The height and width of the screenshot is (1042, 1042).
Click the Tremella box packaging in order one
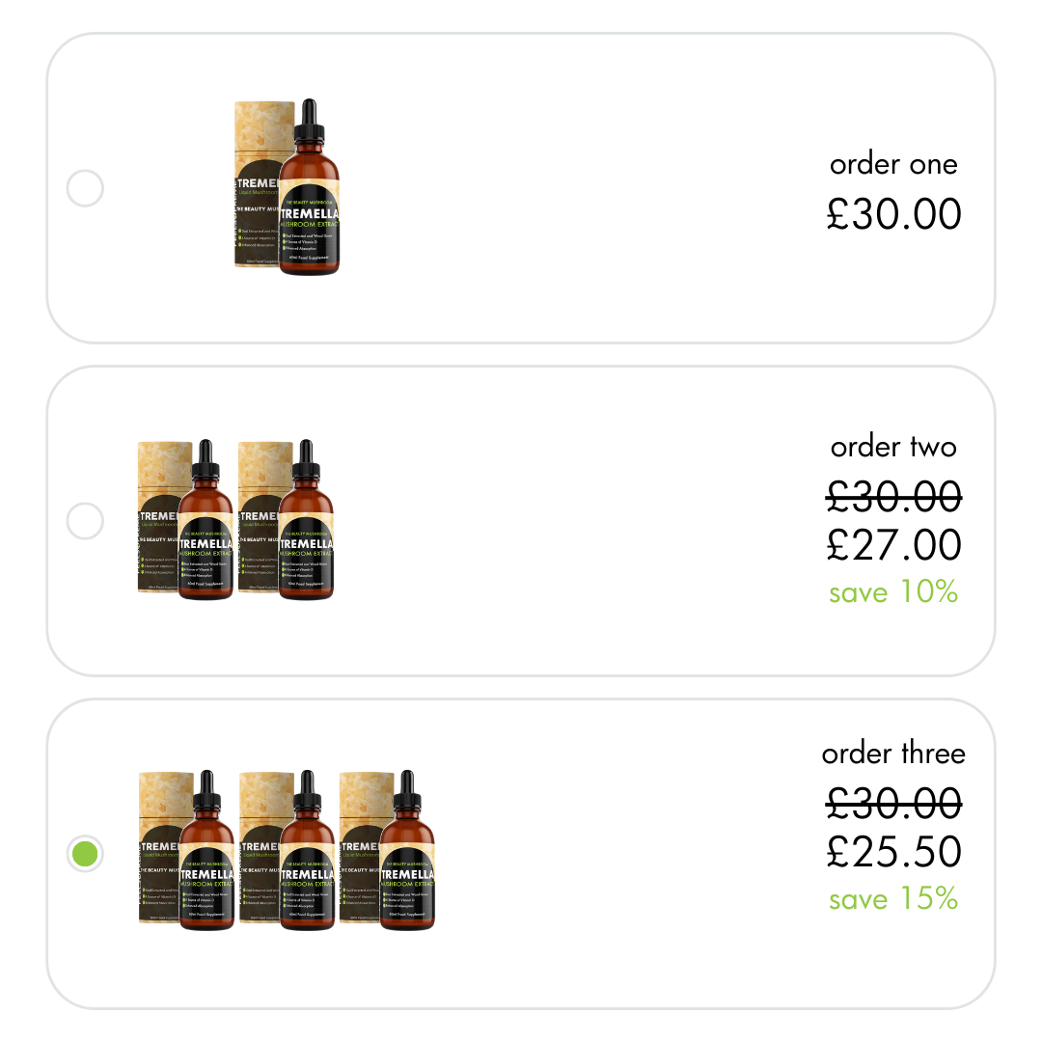pyautogui.click(x=257, y=183)
